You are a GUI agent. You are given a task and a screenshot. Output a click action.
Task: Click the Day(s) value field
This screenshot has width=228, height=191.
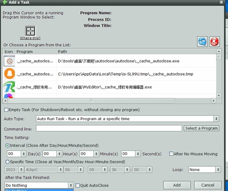(14, 154)
